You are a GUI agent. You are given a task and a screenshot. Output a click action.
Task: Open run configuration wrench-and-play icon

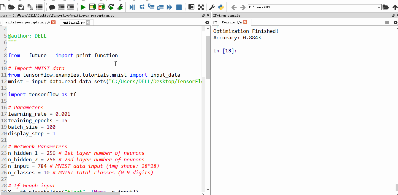pos(120,7)
